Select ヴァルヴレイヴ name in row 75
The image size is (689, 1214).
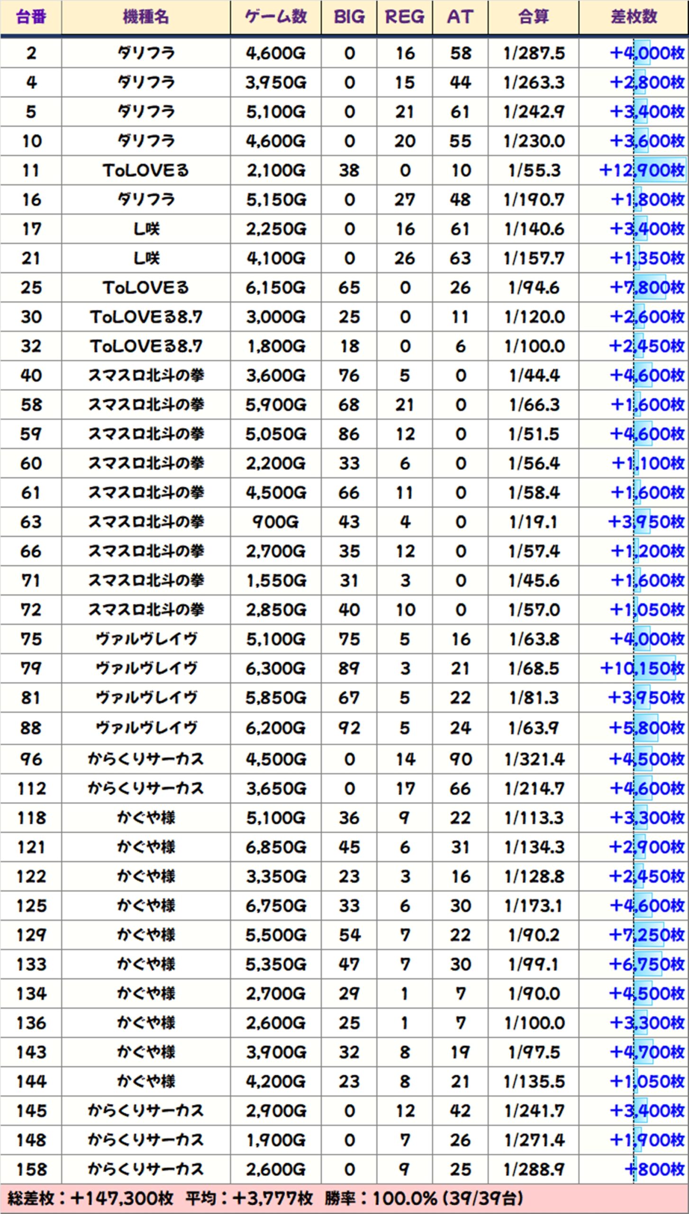coord(146,639)
